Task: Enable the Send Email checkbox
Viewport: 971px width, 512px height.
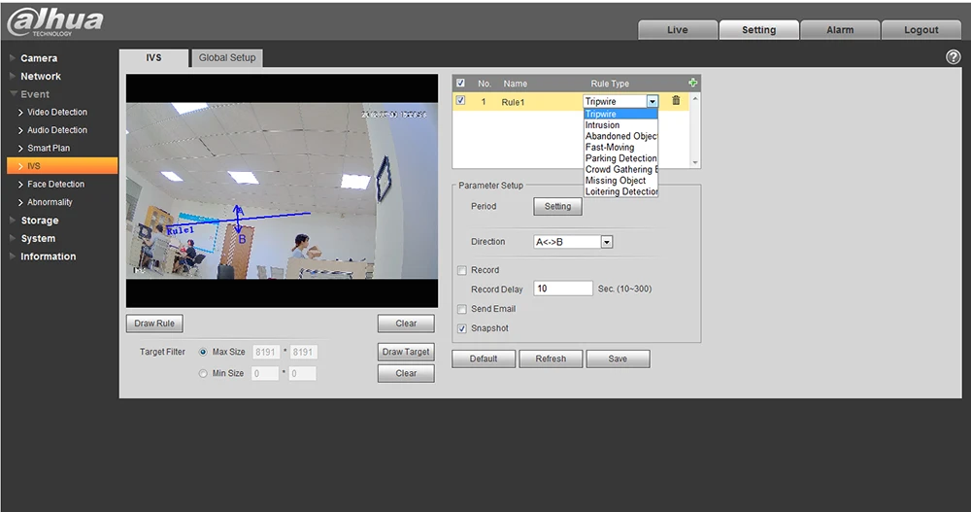Action: [462, 309]
